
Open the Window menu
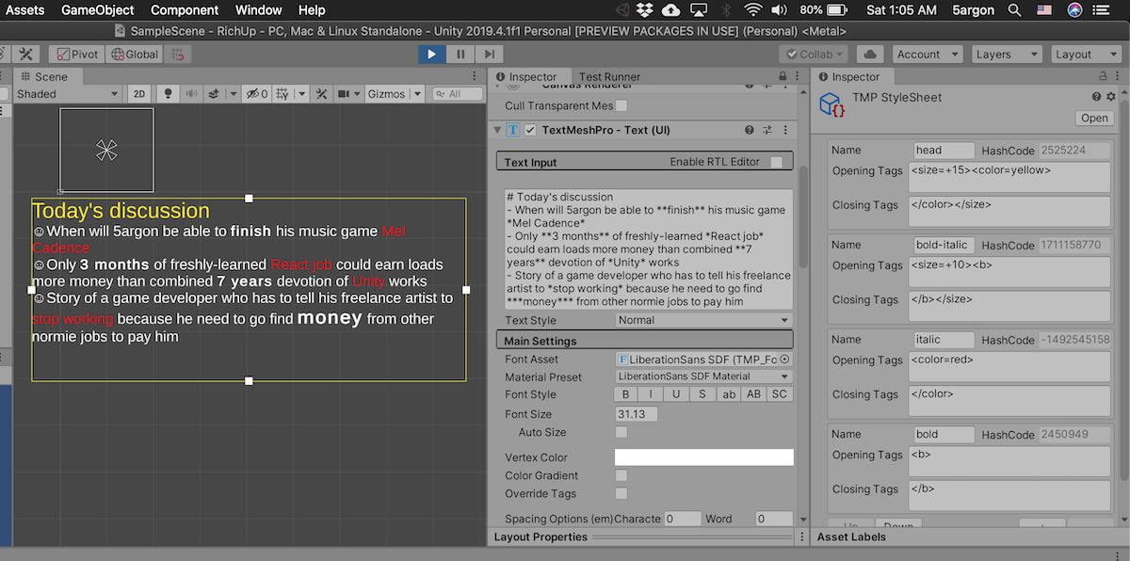tap(258, 10)
